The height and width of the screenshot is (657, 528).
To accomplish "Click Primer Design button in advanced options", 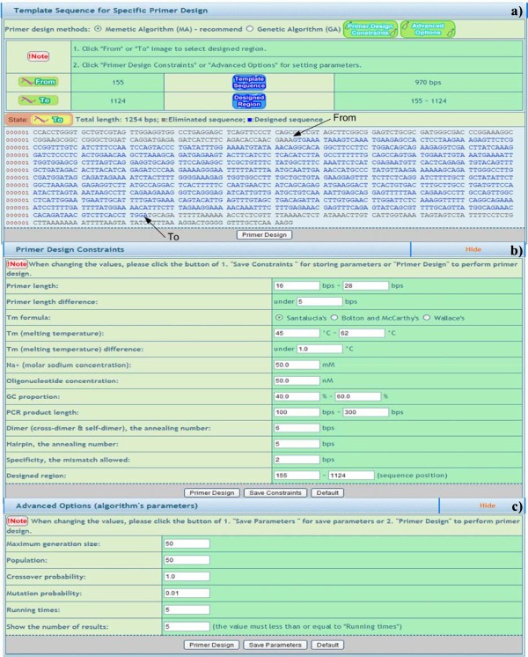I will click(211, 645).
